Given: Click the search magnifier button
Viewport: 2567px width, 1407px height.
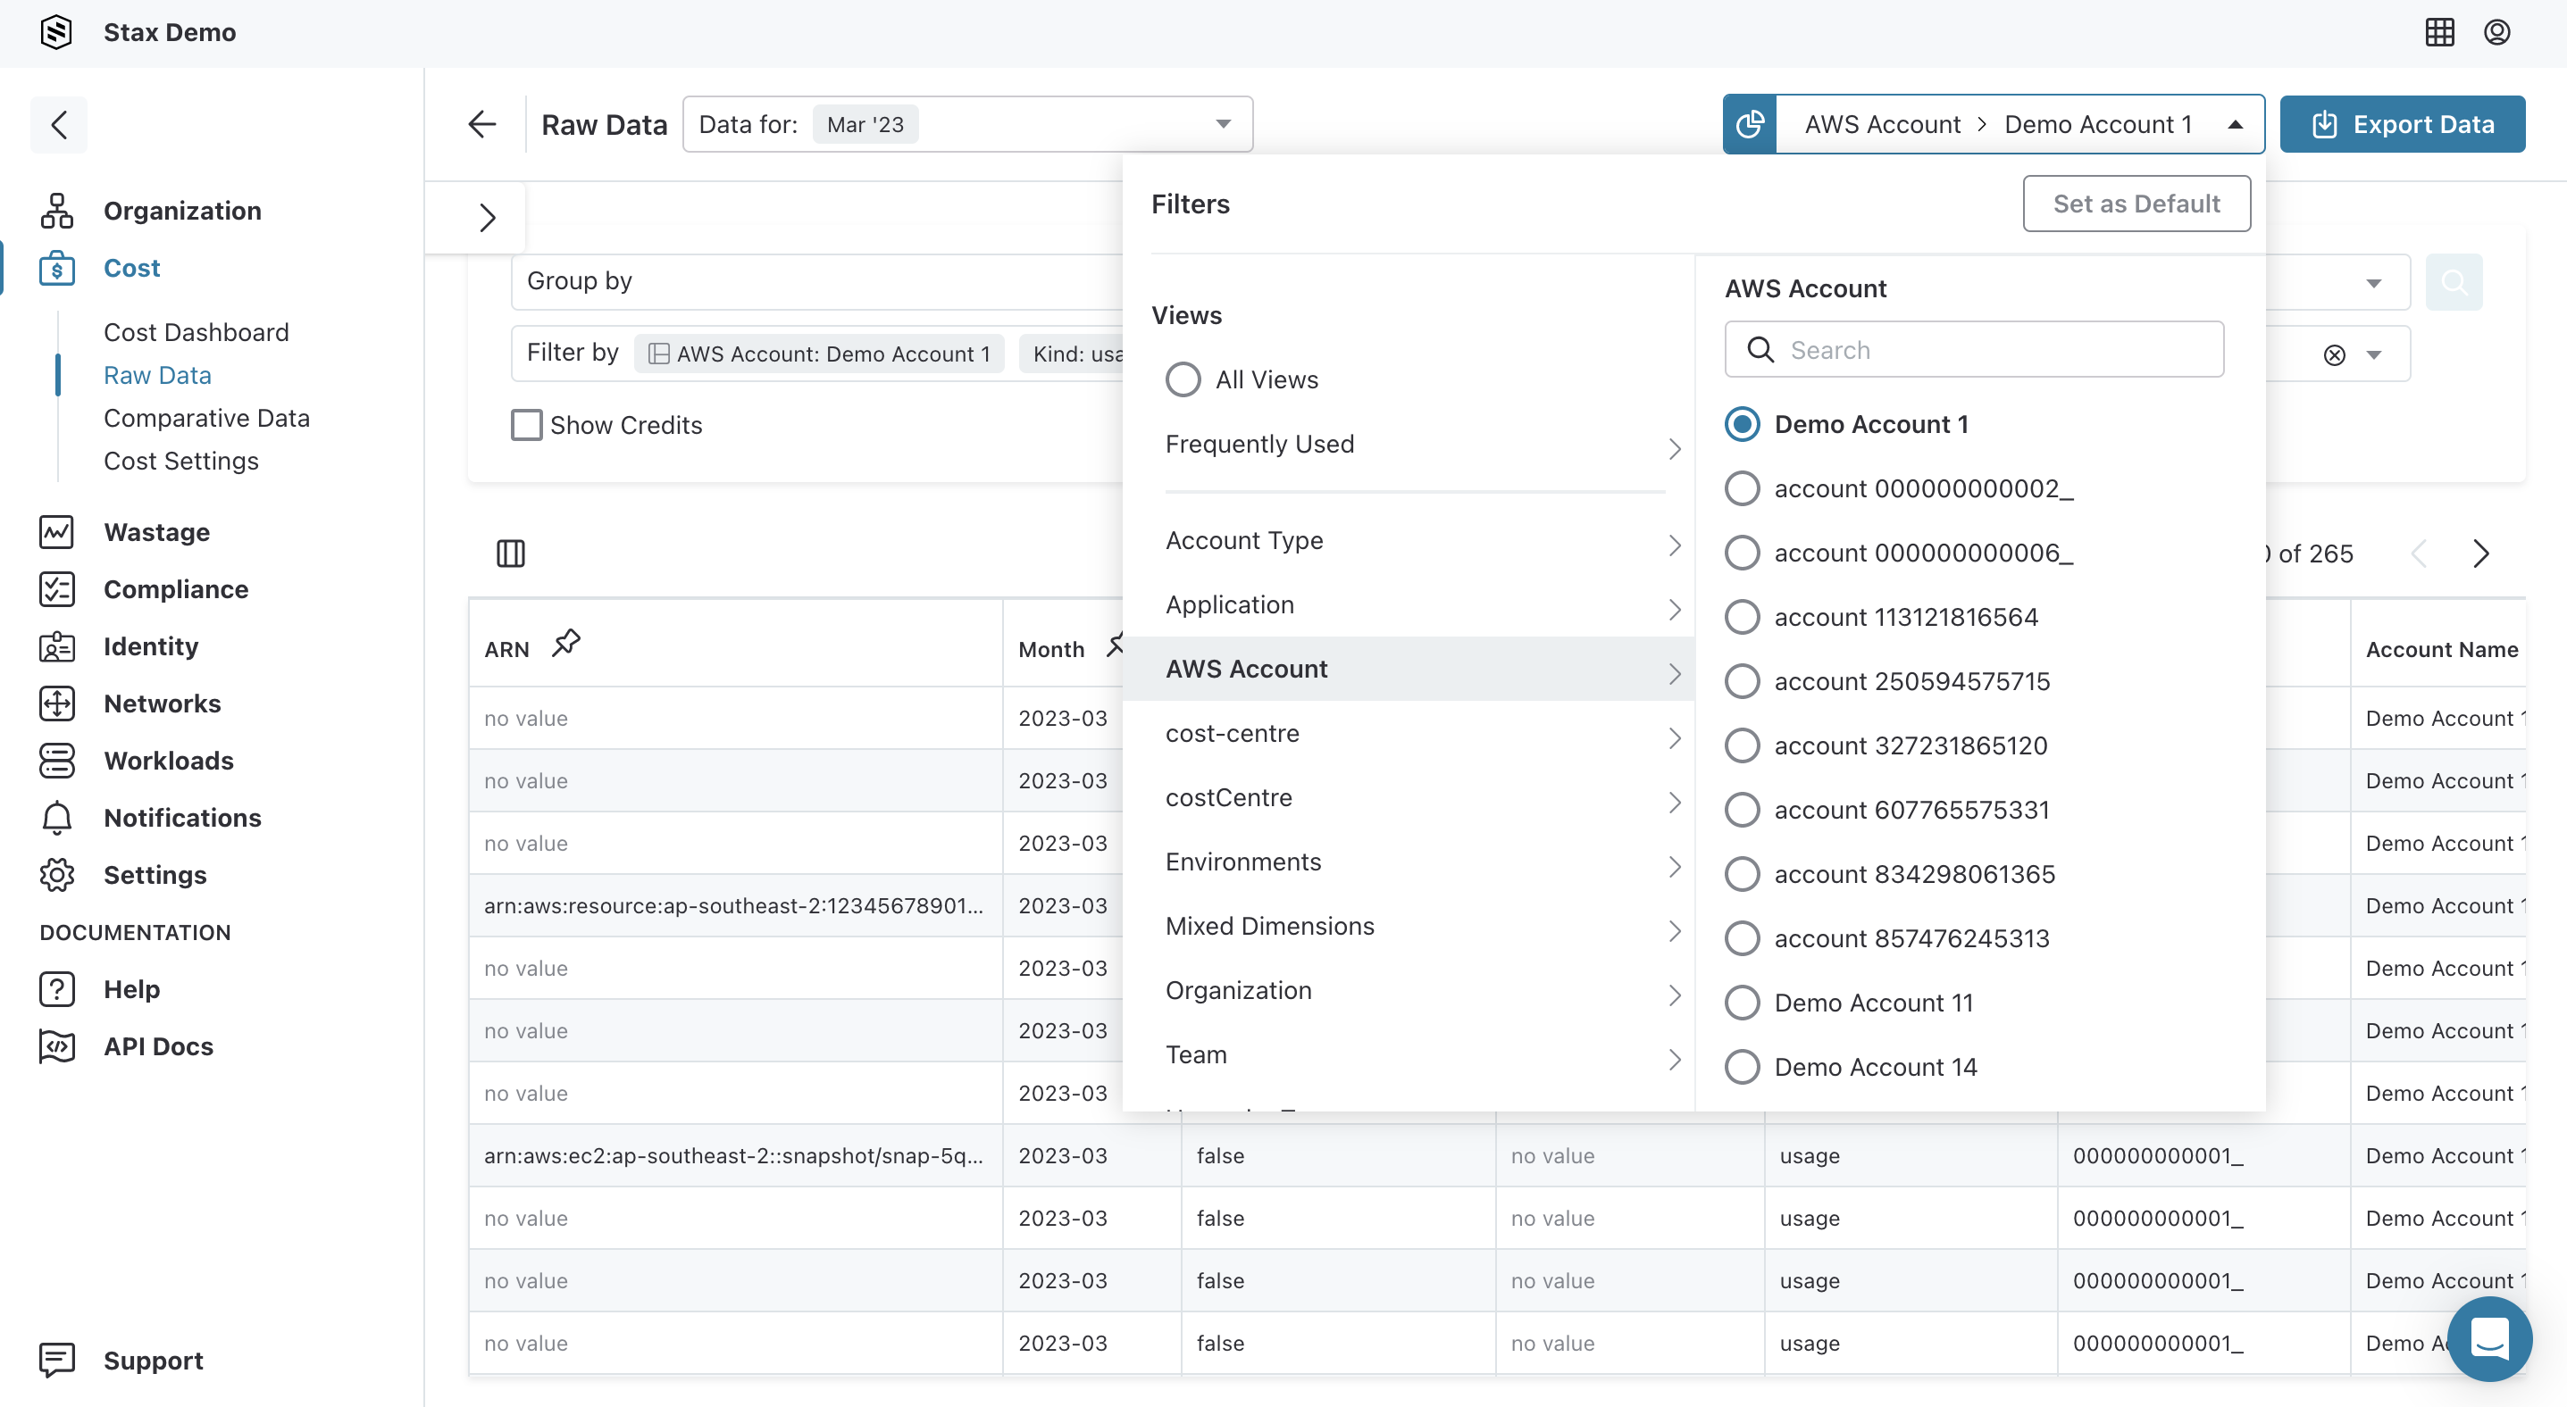Looking at the screenshot, I should 2454,282.
